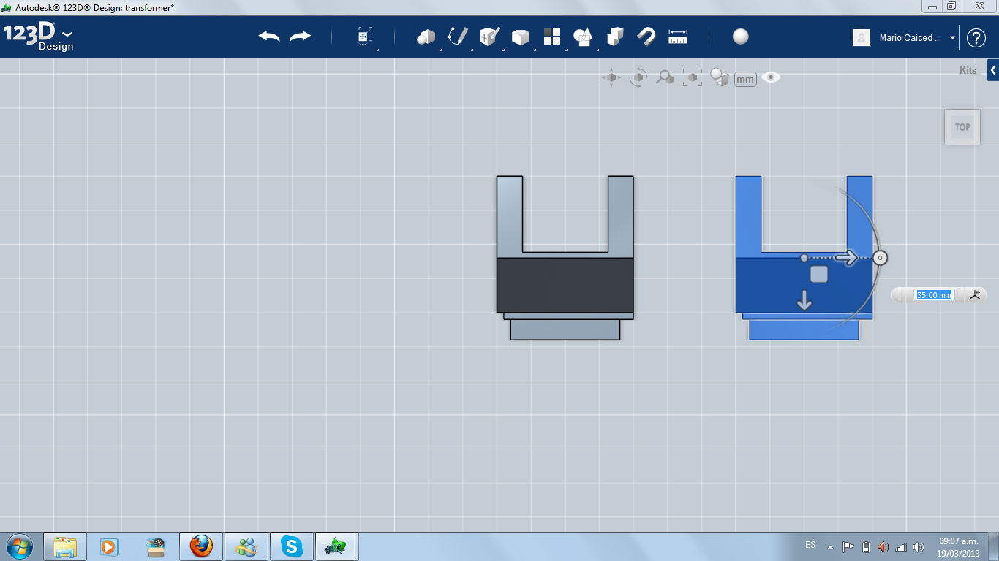Select the Pan navigation tool
This screenshot has height=561, width=999.
(x=611, y=77)
